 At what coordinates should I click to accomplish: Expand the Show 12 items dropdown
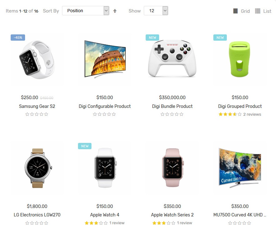tap(156, 11)
